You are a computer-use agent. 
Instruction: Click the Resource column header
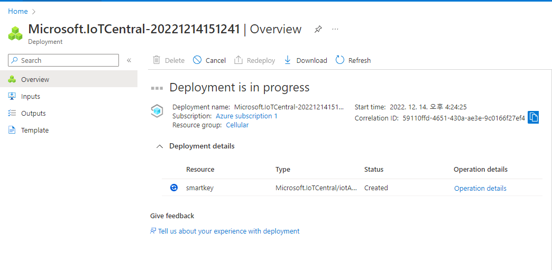point(200,169)
